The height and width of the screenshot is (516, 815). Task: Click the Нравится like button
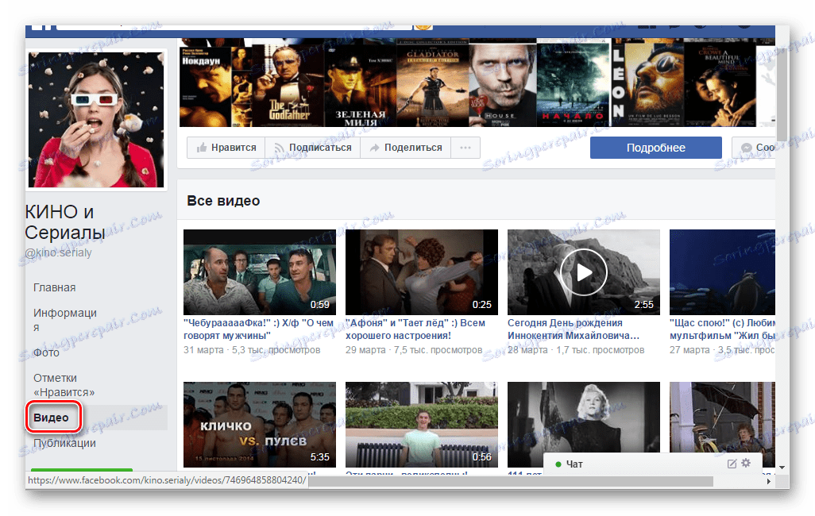coord(226,148)
